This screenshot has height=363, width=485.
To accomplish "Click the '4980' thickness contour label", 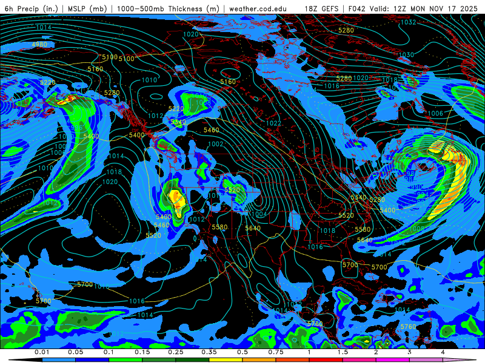I will point(39,44).
